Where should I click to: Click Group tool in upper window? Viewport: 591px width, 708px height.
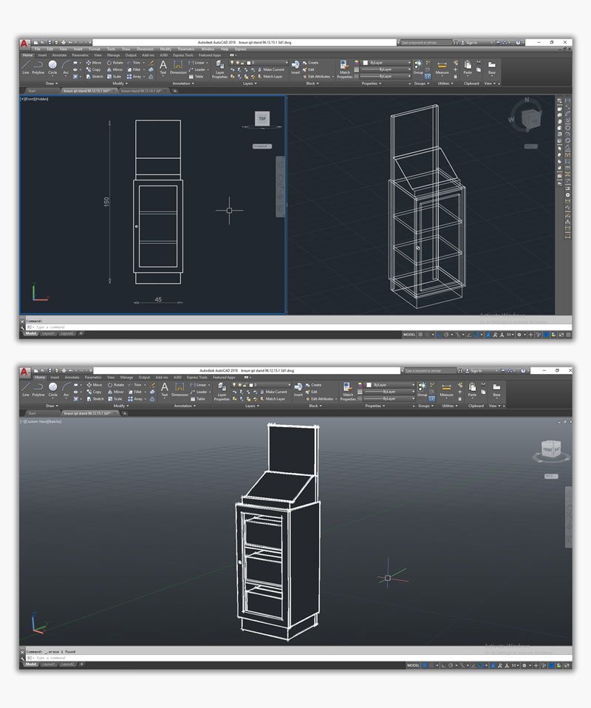[418, 67]
